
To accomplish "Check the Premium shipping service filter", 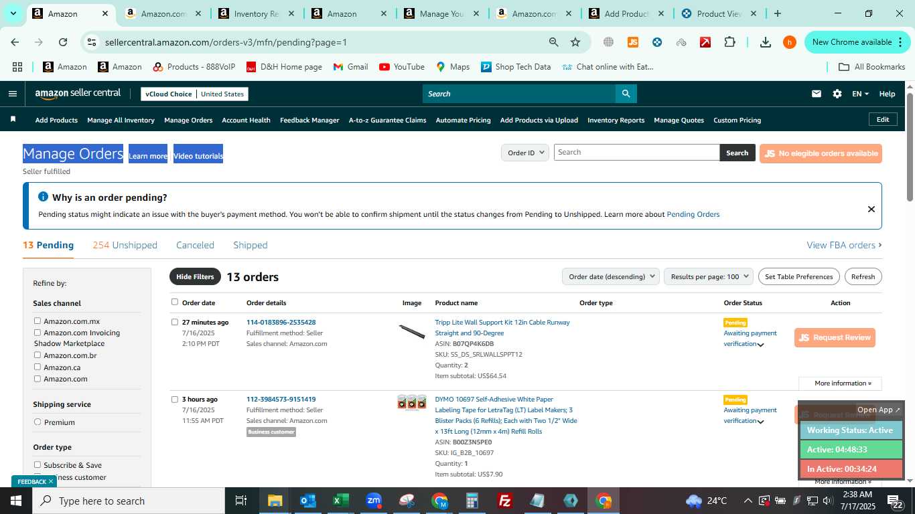I will click(38, 422).
